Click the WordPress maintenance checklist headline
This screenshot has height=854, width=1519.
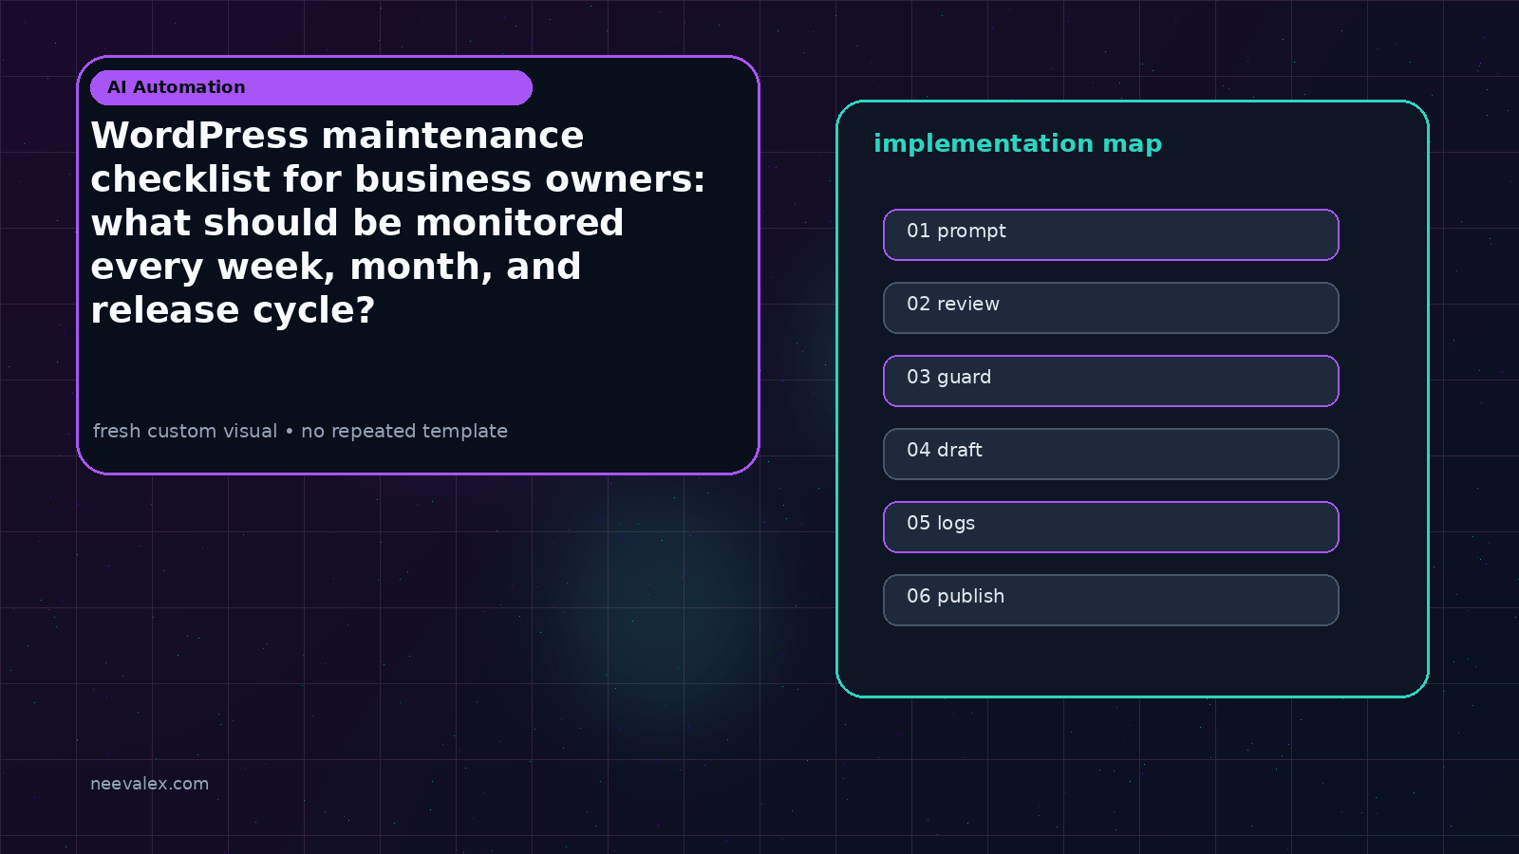[398, 223]
